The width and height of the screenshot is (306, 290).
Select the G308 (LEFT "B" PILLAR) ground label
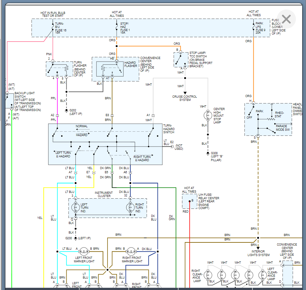[x=217, y=157]
